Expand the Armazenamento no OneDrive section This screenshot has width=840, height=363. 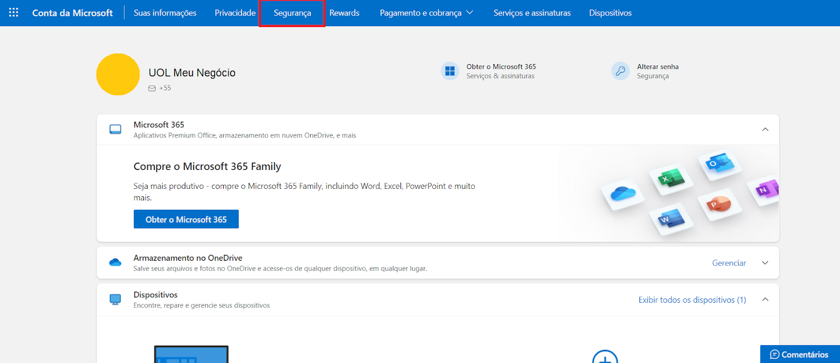[x=765, y=263]
